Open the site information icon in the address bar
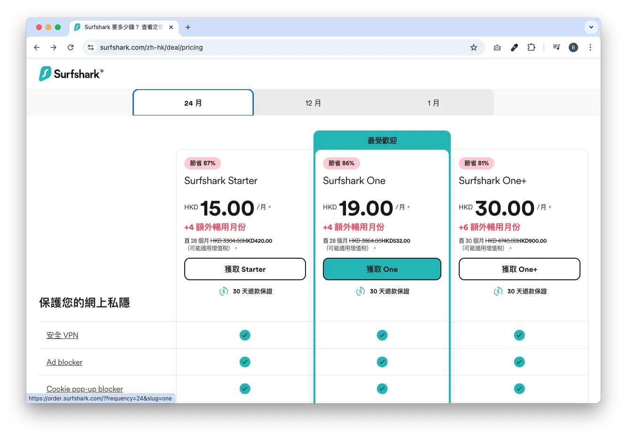 (x=90, y=47)
